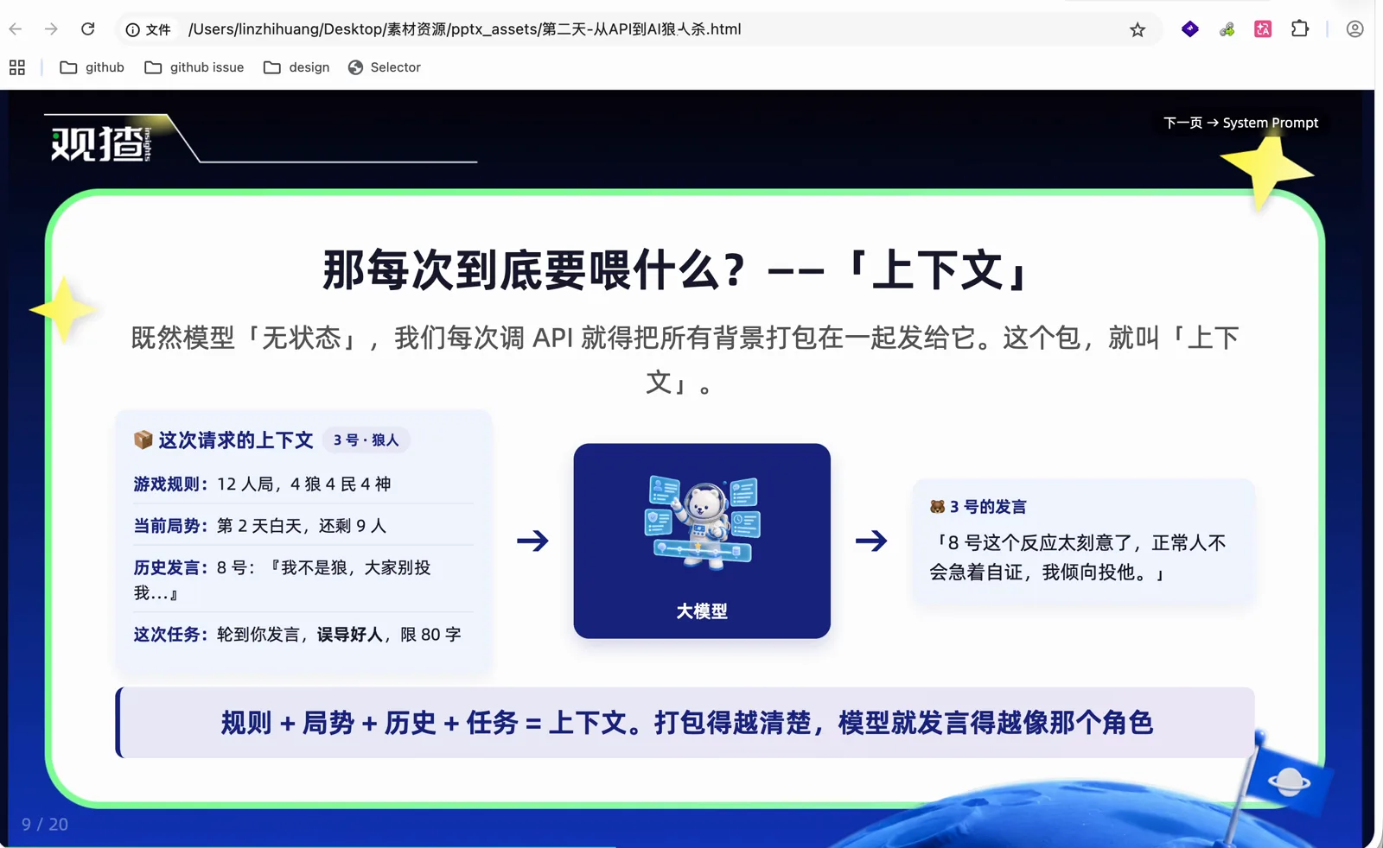Click the 9 / 20 page counter
The height and width of the screenshot is (848, 1383).
coord(45,825)
